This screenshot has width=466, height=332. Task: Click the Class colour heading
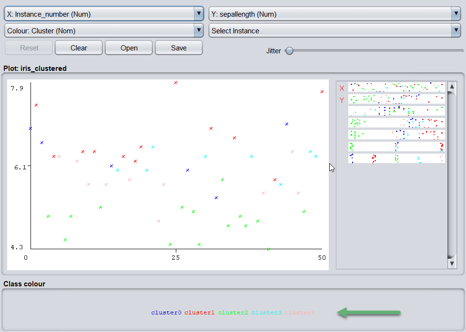pos(24,283)
